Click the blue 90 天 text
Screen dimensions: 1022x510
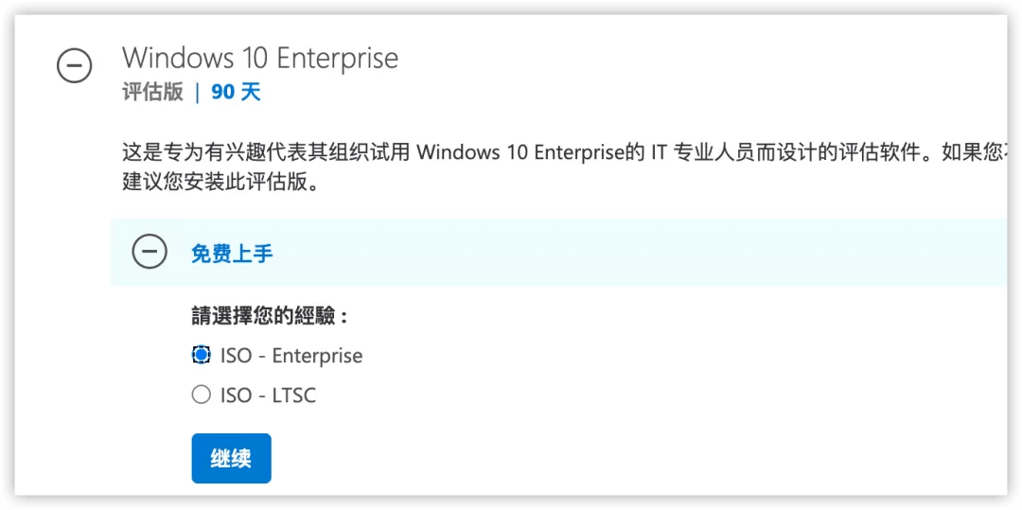coord(236,93)
